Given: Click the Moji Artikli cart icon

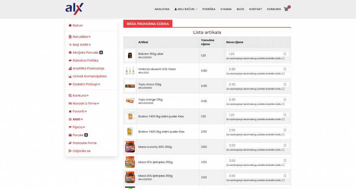Looking at the screenshot, I should pyautogui.click(x=70, y=45).
